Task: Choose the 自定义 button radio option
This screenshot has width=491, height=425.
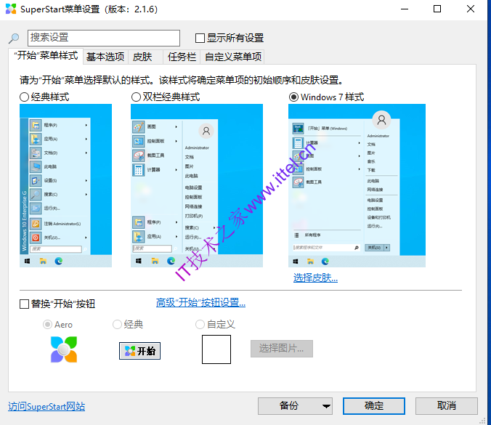Action: (200, 325)
